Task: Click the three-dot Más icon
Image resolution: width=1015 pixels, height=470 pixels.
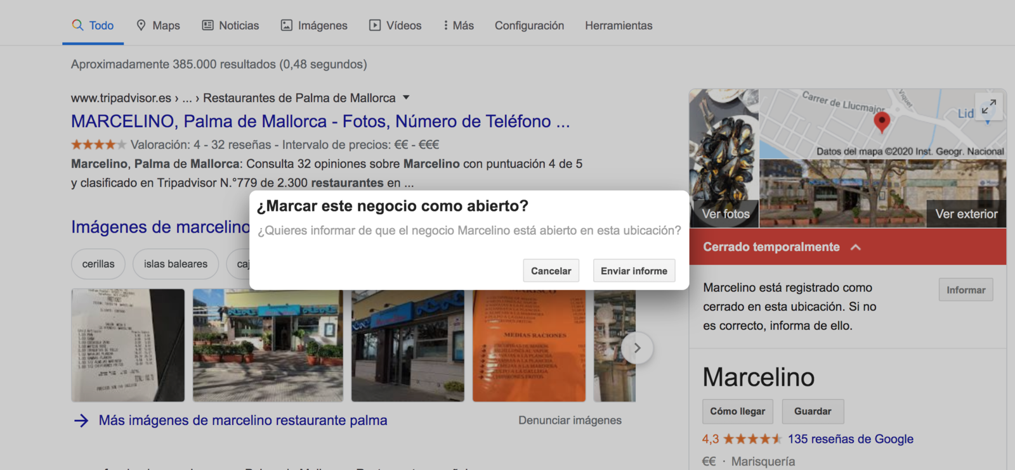Action: pos(445,25)
